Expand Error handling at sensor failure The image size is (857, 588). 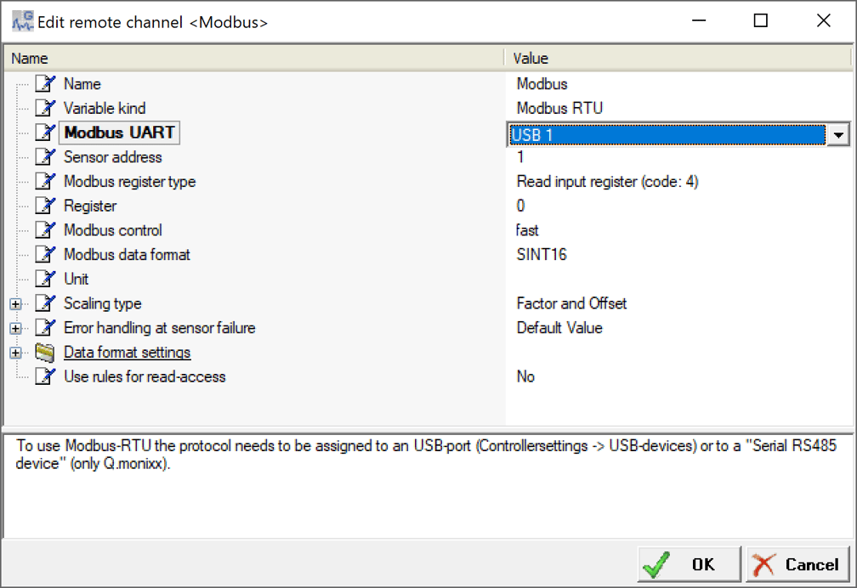coord(15,327)
